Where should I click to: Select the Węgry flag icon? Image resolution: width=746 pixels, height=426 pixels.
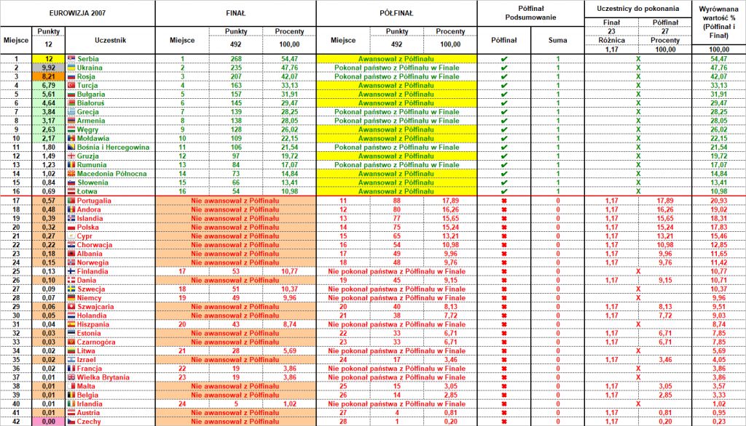71,129
